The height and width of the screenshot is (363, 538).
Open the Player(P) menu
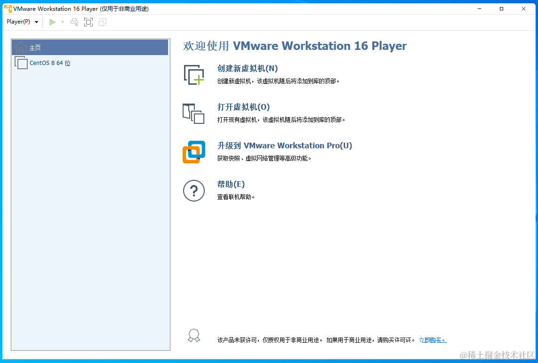click(22, 22)
